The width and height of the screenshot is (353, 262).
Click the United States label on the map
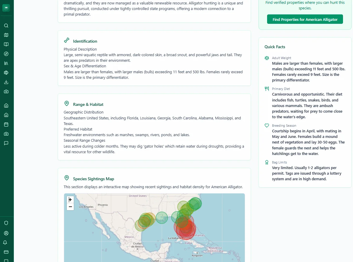pyautogui.click(x=138, y=196)
